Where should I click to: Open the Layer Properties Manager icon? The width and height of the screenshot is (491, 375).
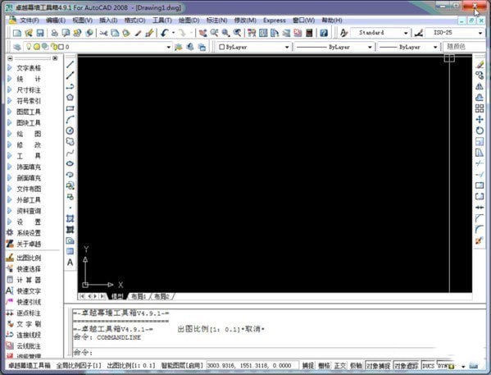pyautogui.click(x=17, y=47)
